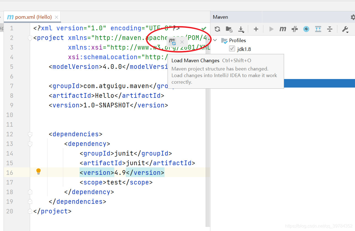This screenshot has height=231, width=355.
Task: Click the Profiles folder icon
Action: (224, 41)
